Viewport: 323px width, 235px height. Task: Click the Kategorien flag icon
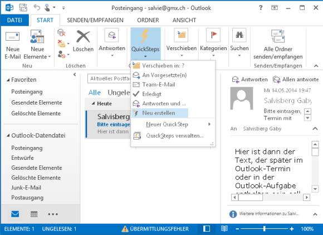pyautogui.click(x=213, y=35)
